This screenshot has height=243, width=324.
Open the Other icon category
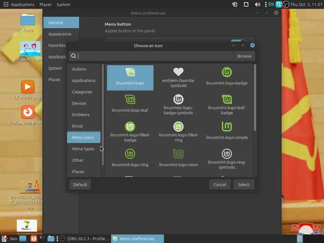point(84,160)
